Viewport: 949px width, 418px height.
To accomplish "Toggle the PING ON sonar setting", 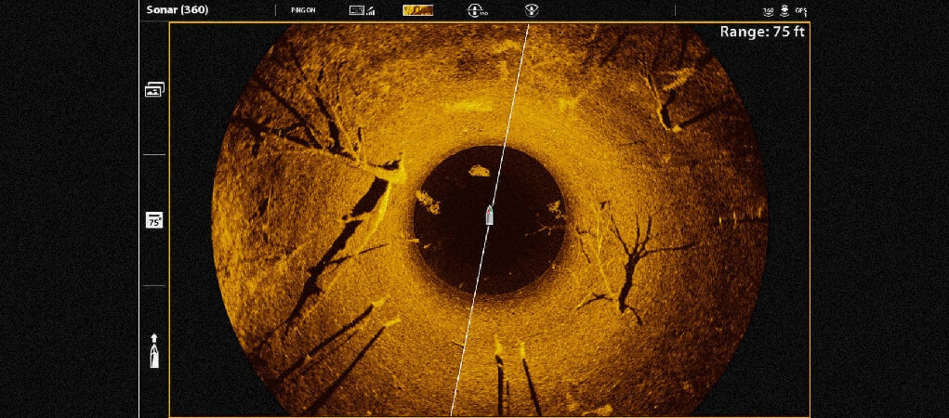I will click(303, 10).
